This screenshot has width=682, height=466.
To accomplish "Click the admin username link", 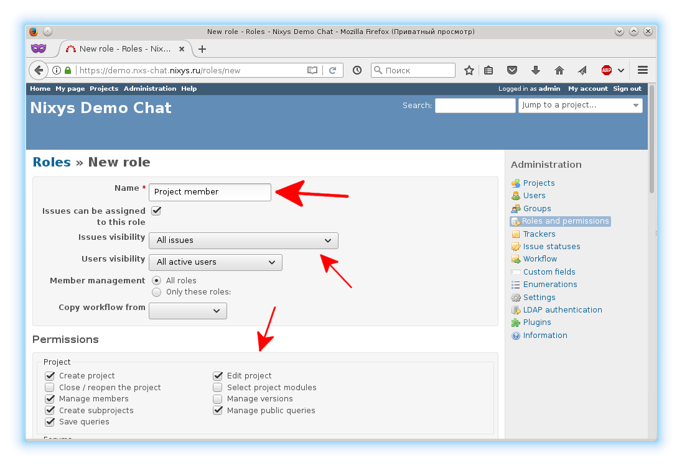I will pyautogui.click(x=549, y=89).
